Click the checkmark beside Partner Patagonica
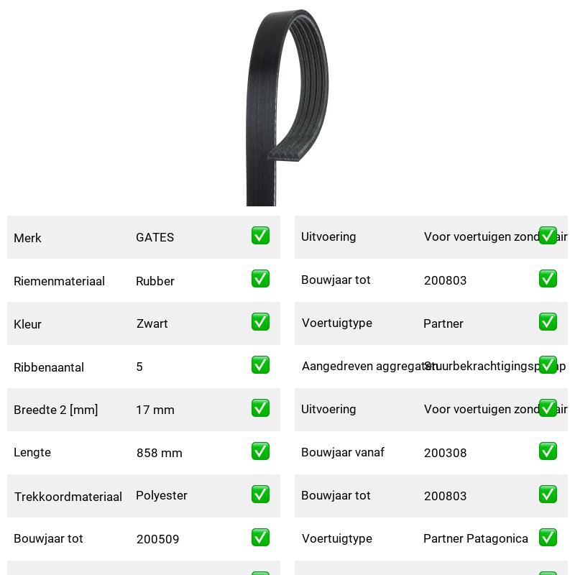Viewport: 575px width, 575px height. [x=548, y=537]
